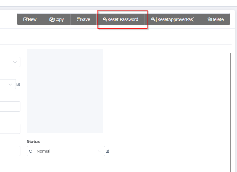Click the vertical scrollbar on the right
The height and width of the screenshot is (172, 237).
(x=230, y=111)
